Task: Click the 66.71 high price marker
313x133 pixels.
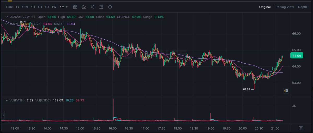Action: 23,22
